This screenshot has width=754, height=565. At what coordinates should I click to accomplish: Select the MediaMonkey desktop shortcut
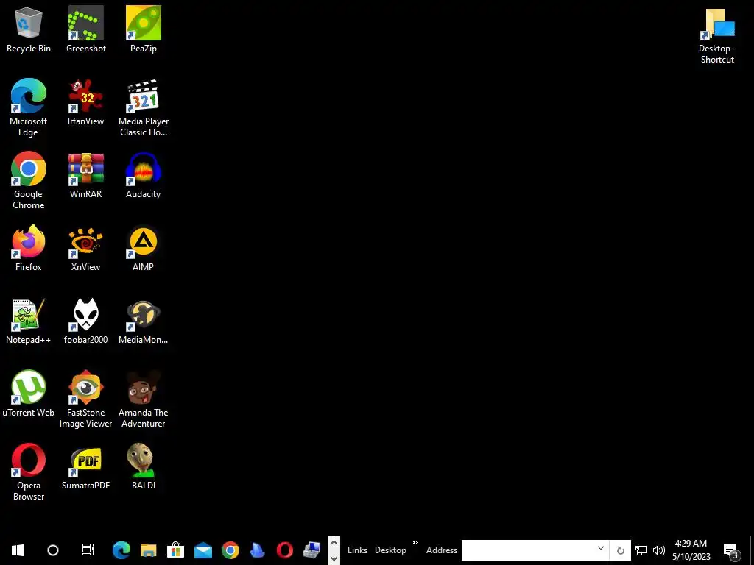coord(144,321)
